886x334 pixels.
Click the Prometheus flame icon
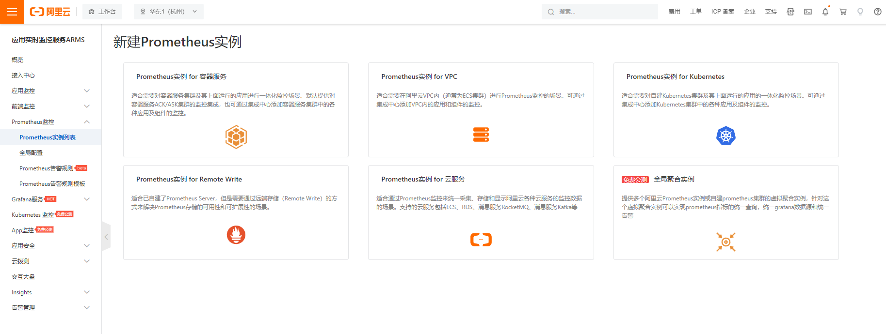[x=236, y=235]
